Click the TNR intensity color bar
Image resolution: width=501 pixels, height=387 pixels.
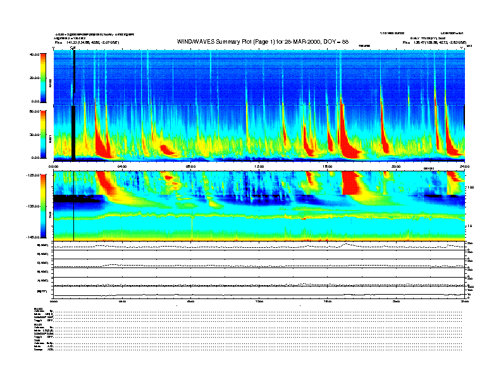point(43,206)
